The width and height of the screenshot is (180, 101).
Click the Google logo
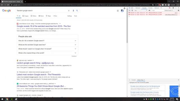pyautogui.click(x=6, y=11)
